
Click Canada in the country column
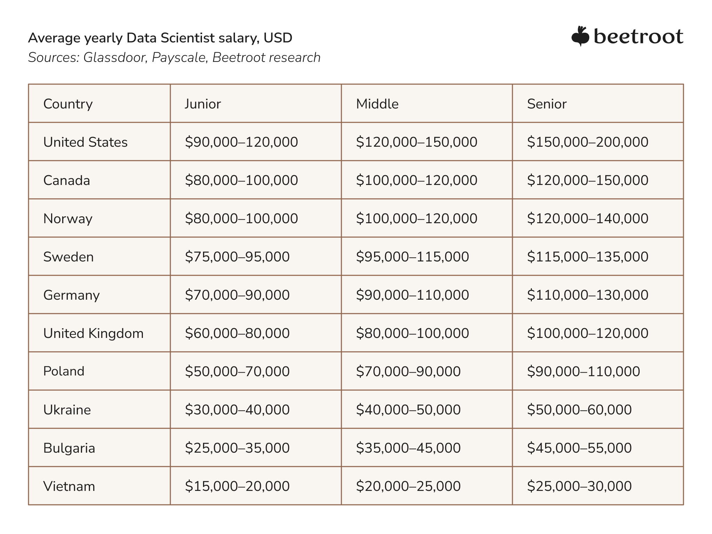click(66, 180)
